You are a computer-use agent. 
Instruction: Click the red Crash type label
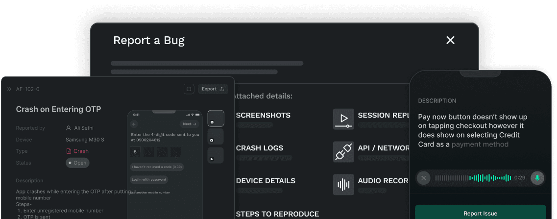click(77, 151)
